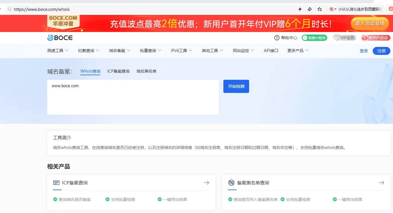Open the API接口 menu item
Image resolution: width=393 pixels, height=213 pixels.
coord(271,51)
